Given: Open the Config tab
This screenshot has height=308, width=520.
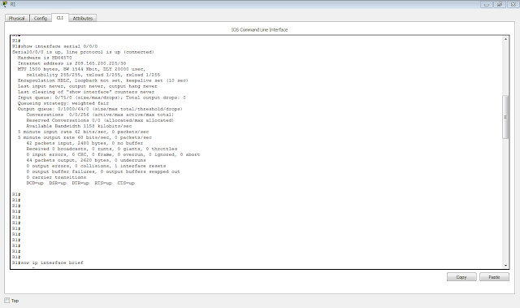Looking at the screenshot, I should click(x=41, y=18).
